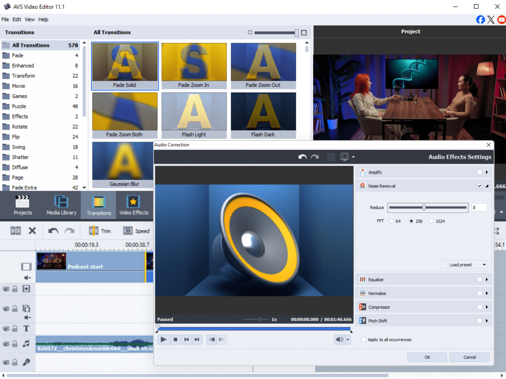This screenshot has width=506, height=379.
Task: Open the Projects section icon
Action: coord(23,202)
